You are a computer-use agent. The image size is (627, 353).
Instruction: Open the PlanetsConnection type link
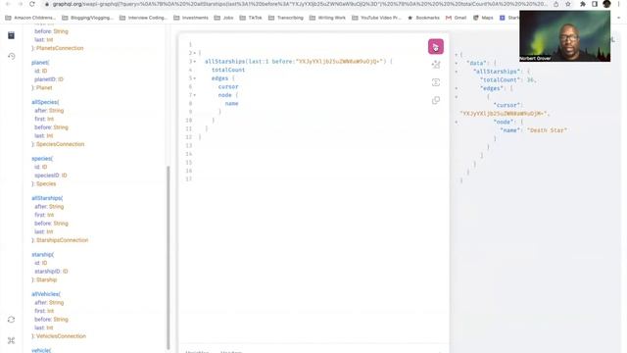(60, 48)
